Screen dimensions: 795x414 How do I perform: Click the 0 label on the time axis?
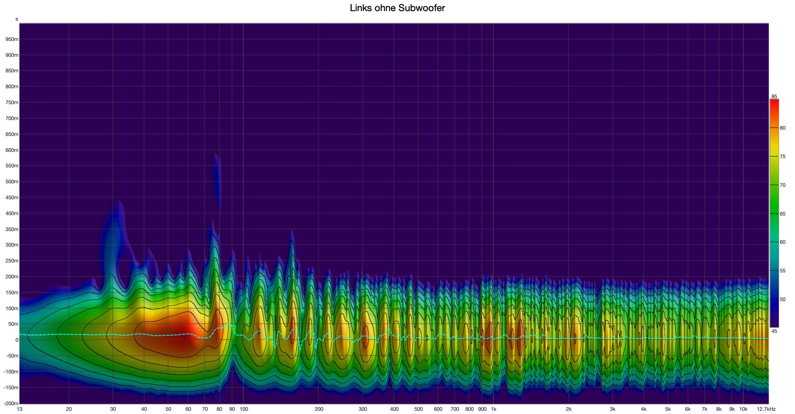[x=17, y=340]
